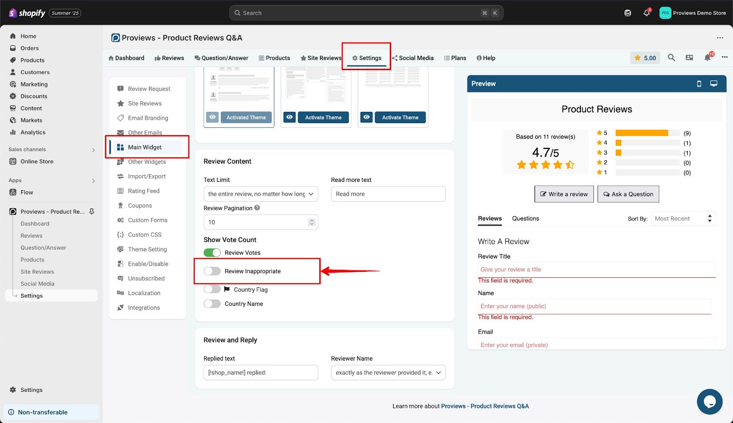Image resolution: width=733 pixels, height=423 pixels.
Task: Open Integrations settings
Action: click(144, 308)
